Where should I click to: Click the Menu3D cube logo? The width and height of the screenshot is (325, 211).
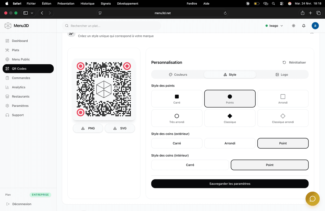click(x=8, y=26)
